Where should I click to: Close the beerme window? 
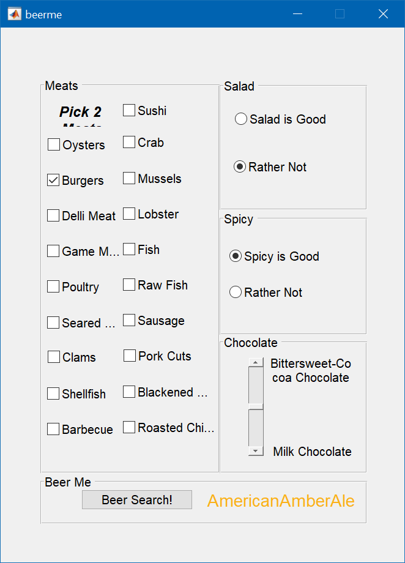[x=384, y=14]
